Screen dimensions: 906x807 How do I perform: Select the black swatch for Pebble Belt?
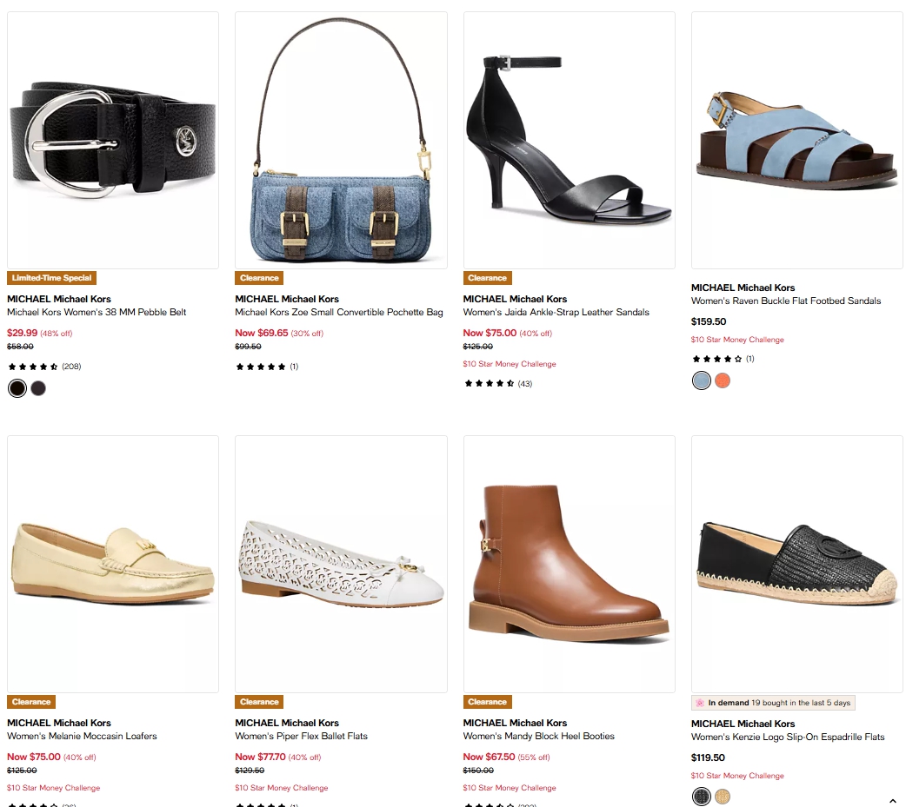(x=17, y=388)
